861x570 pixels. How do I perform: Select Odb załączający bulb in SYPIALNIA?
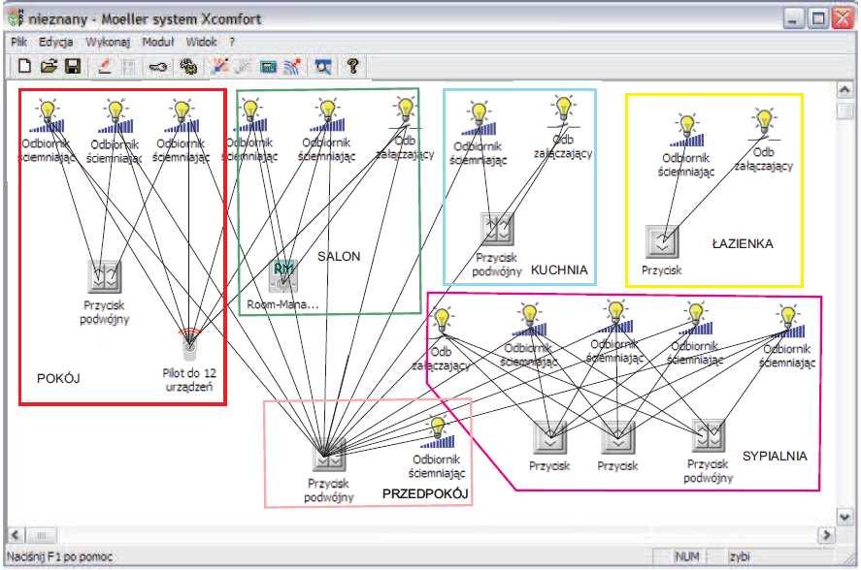point(442,322)
